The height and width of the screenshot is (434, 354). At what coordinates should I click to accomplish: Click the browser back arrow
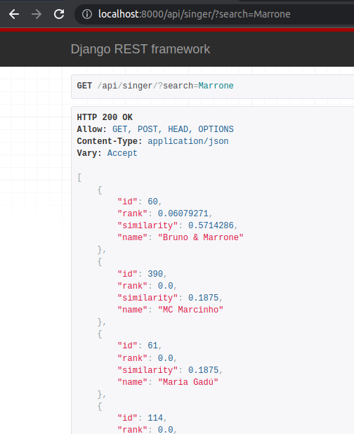14,14
